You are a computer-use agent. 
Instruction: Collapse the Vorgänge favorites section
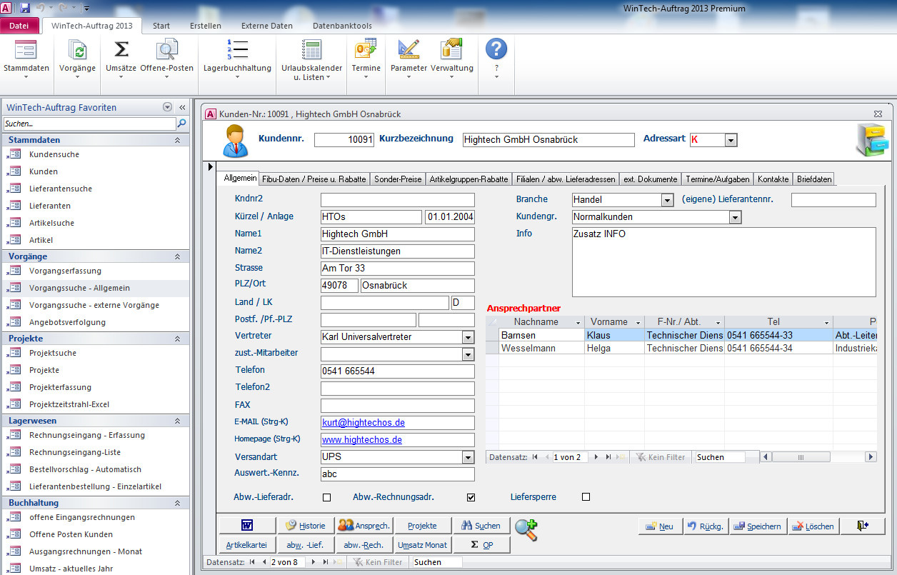point(177,256)
